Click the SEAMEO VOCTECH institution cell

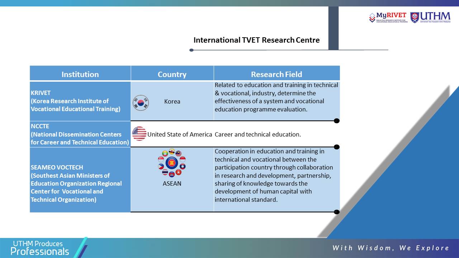(x=80, y=180)
